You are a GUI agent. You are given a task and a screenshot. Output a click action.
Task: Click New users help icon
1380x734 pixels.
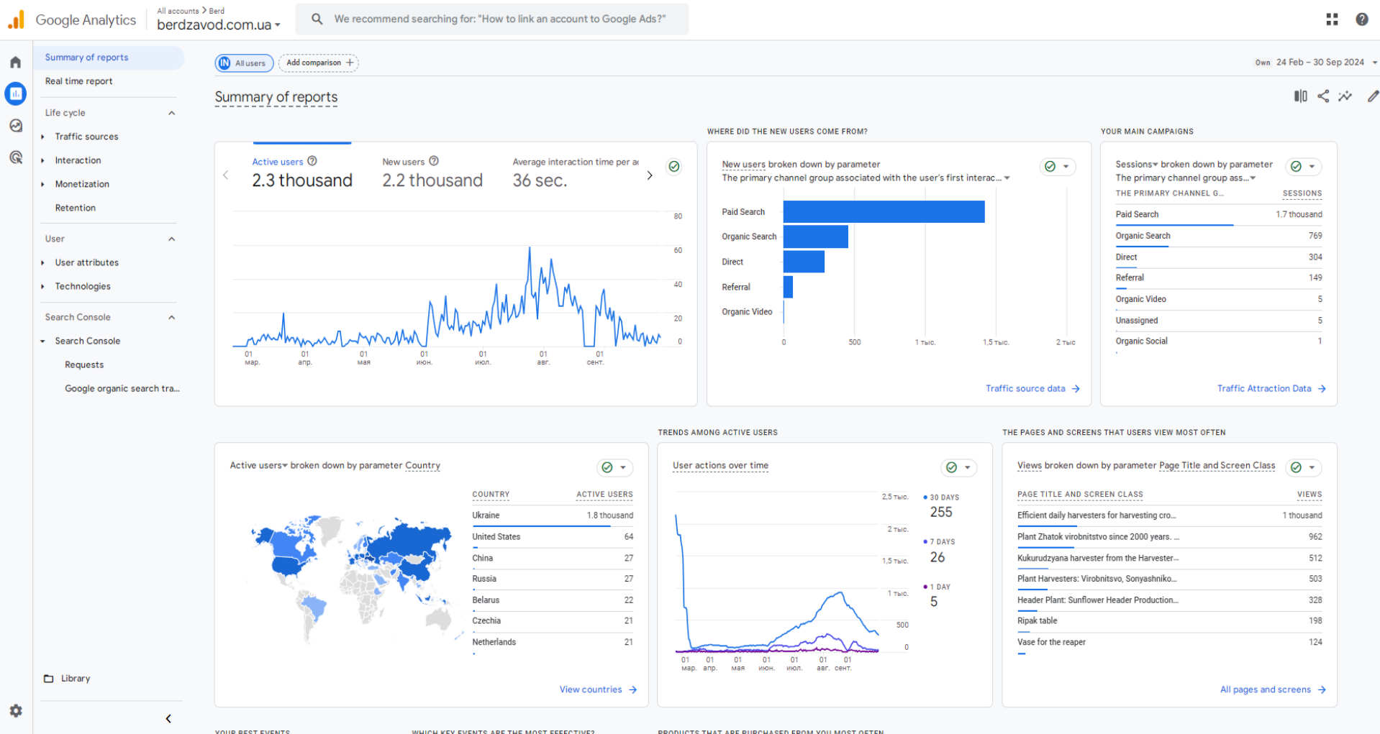click(x=434, y=161)
